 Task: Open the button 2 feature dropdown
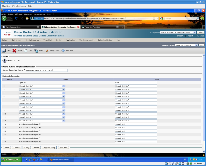[64, 86]
